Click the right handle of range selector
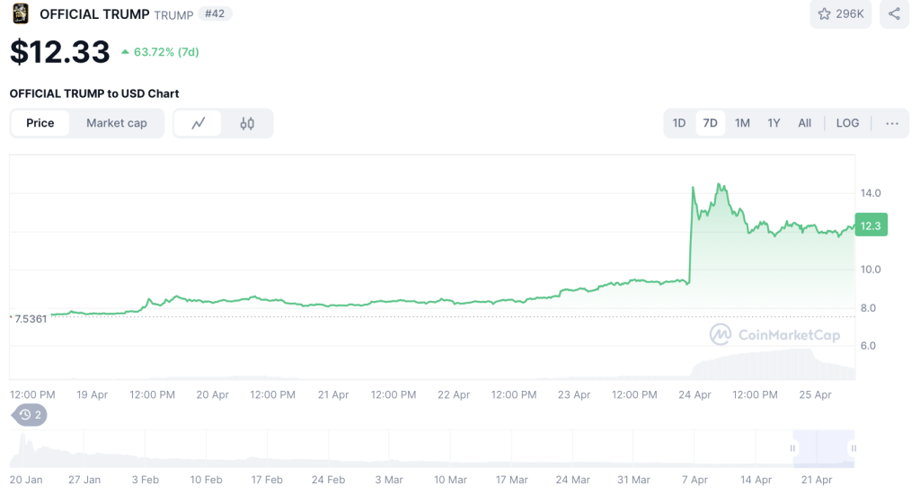 (854, 448)
